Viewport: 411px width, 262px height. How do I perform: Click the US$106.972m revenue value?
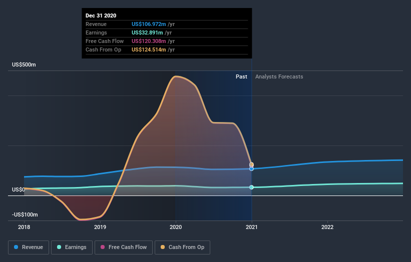coord(149,24)
